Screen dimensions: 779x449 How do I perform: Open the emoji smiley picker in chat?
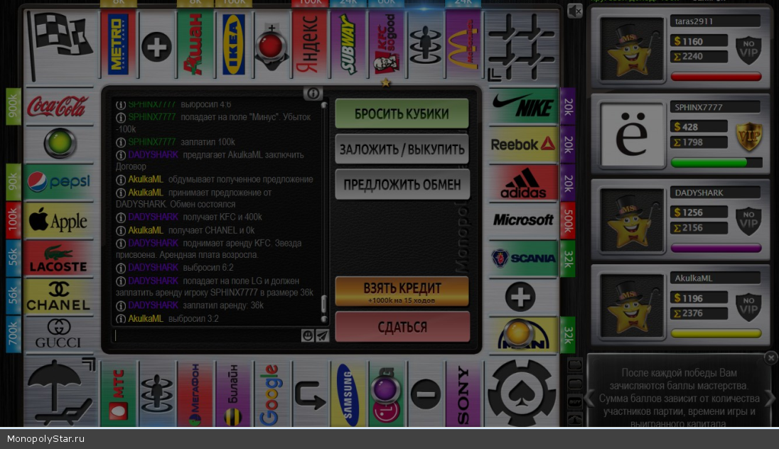[x=308, y=336]
